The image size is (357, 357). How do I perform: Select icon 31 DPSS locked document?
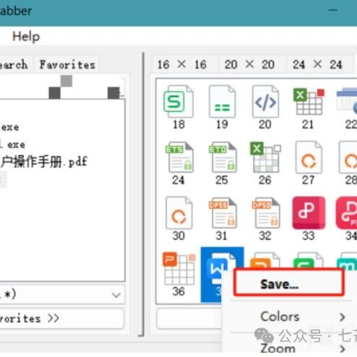tap(223, 212)
